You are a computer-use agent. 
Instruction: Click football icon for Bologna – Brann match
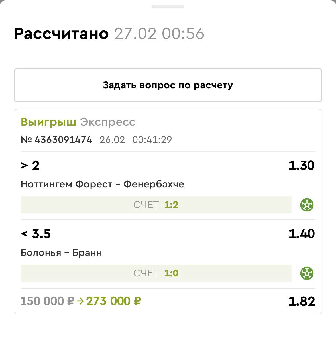pos(307,273)
